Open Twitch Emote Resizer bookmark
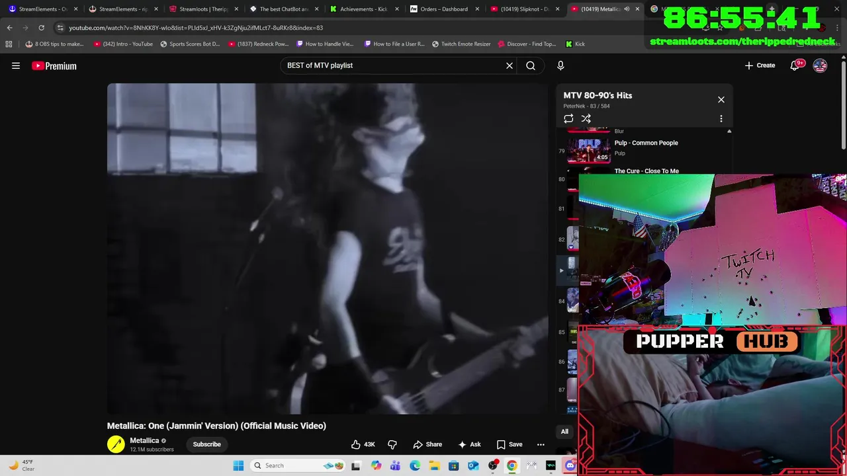847x476 pixels. point(461,44)
